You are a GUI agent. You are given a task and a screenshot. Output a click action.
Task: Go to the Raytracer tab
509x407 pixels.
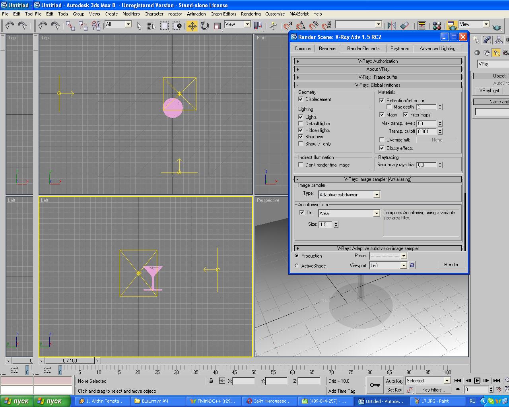[x=400, y=48]
